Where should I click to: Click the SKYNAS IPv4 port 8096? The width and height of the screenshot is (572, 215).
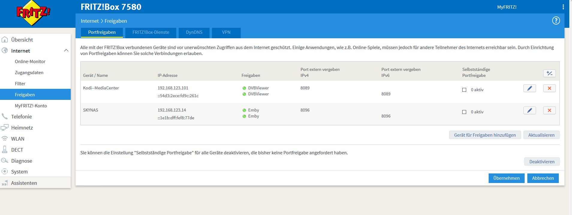(x=305, y=110)
